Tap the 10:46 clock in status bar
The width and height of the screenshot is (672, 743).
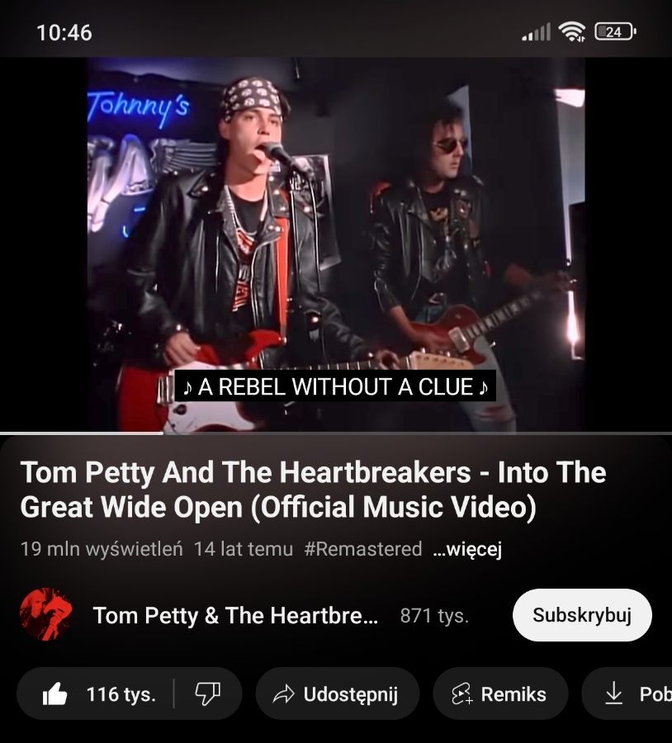[64, 33]
